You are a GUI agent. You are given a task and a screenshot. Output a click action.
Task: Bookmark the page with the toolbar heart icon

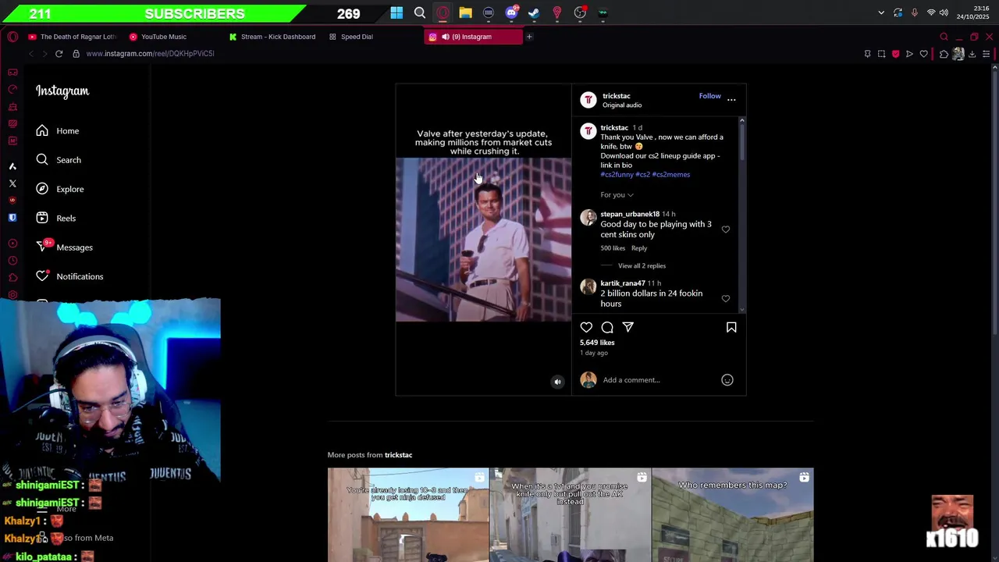pos(923,54)
